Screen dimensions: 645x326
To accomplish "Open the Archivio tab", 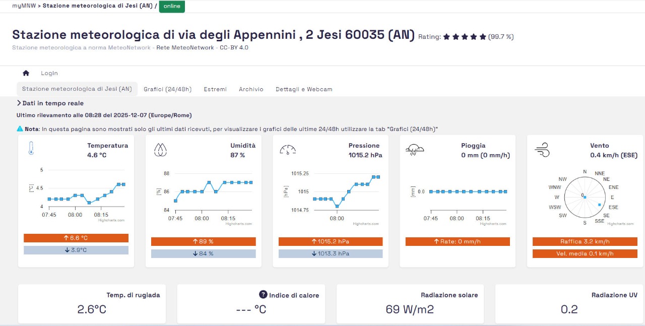I will (251, 89).
